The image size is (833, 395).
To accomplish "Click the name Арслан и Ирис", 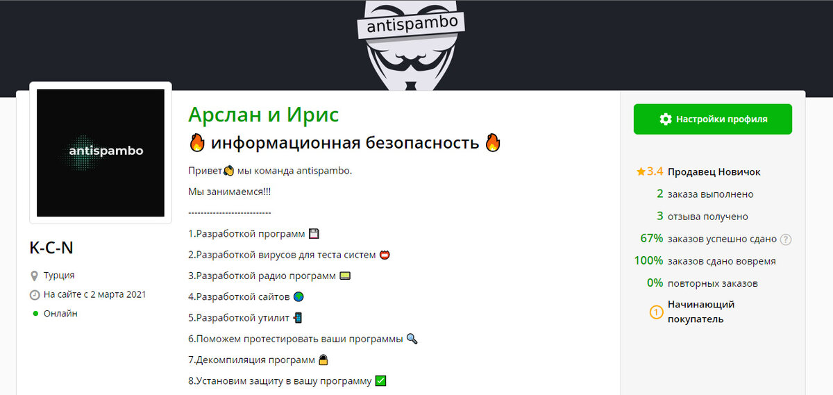I will (263, 115).
